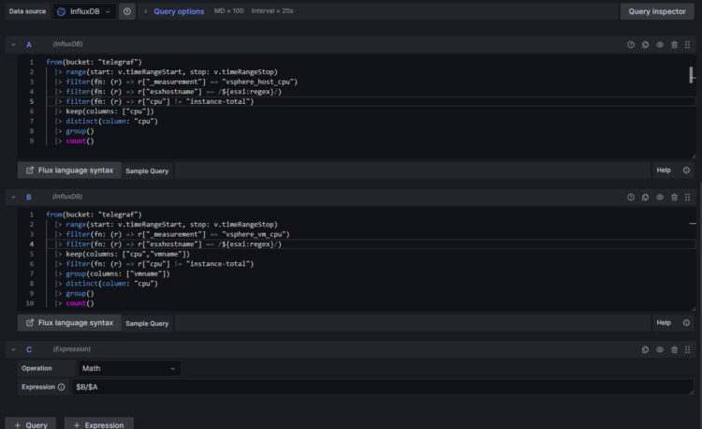The image size is (702, 429).
Task: Open help icon in query A header
Action: tap(631, 44)
